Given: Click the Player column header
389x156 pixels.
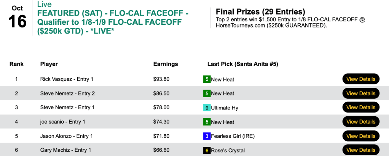Looking at the screenshot, I should [x=49, y=64].
